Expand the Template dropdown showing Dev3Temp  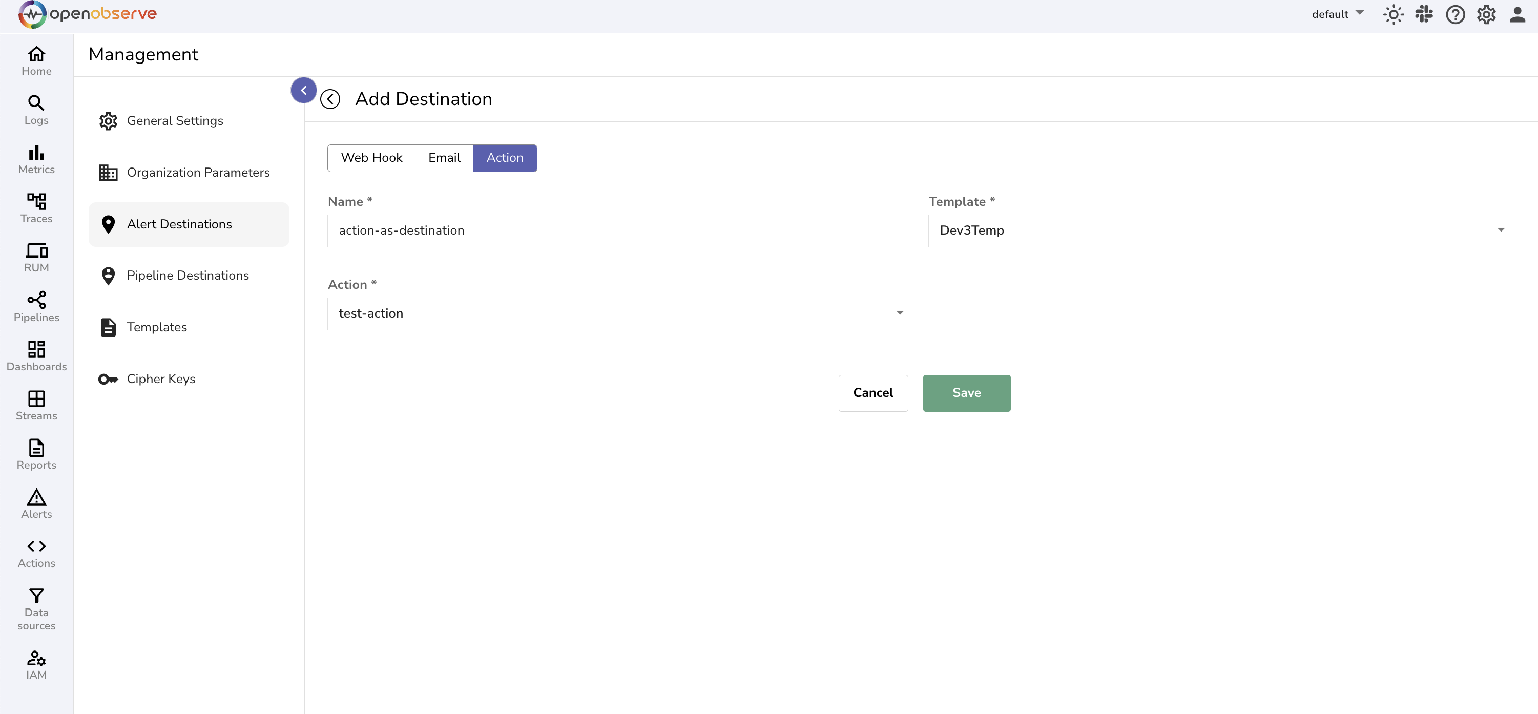tap(1224, 230)
